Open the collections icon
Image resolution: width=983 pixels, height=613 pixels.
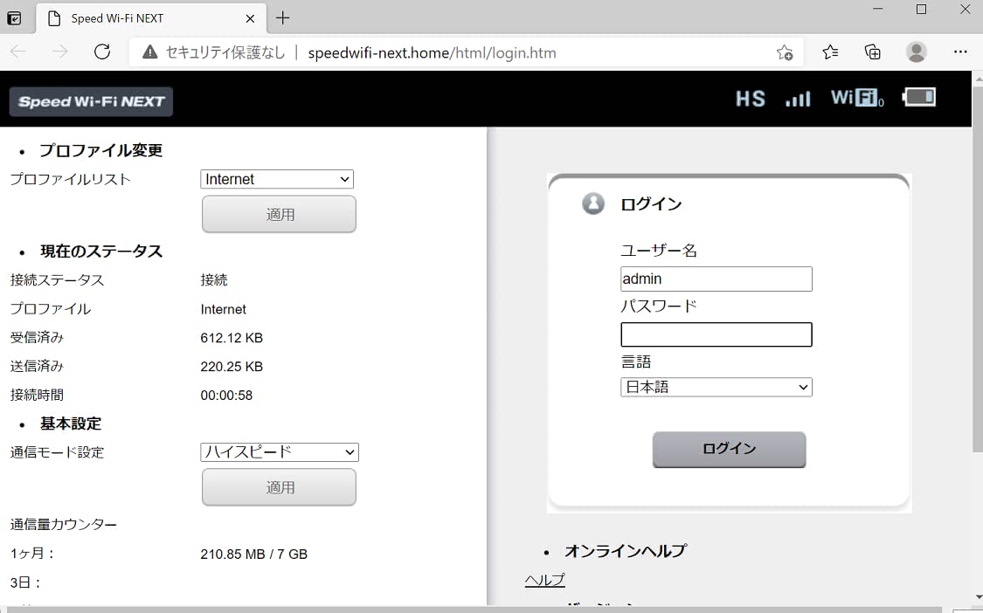coord(873,52)
